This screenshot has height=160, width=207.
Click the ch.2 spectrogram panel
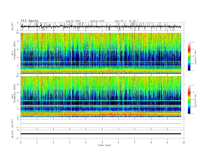pyautogui.click(x=101, y=97)
